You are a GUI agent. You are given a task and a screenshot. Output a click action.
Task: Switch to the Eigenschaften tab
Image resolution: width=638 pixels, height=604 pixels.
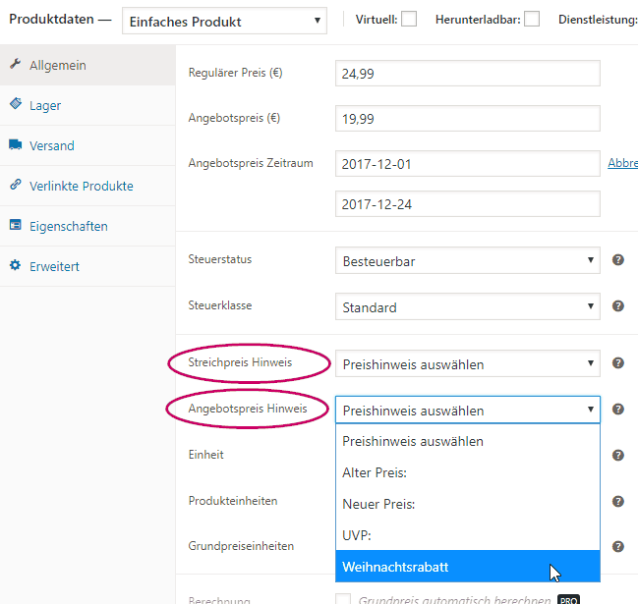tap(87, 226)
